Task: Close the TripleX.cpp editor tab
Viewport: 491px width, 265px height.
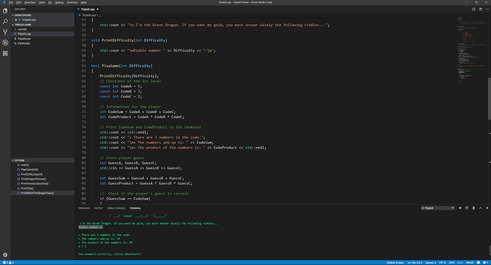Action: pos(97,9)
